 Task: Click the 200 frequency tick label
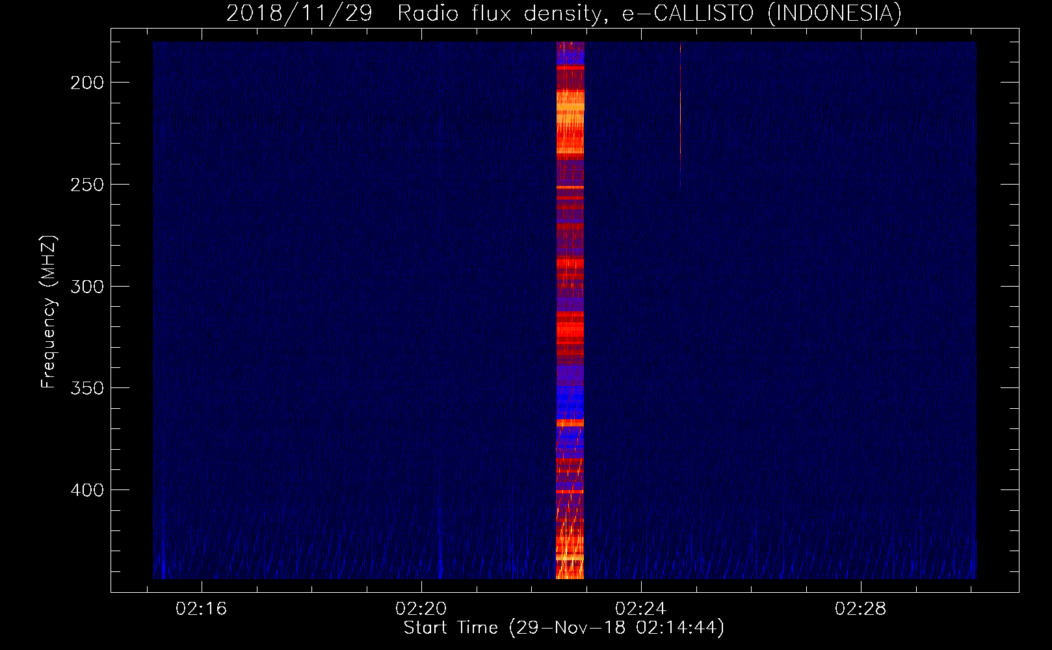coord(87,83)
